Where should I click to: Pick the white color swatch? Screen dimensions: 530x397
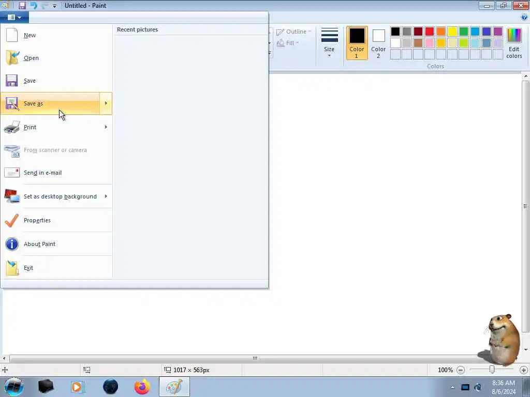(x=395, y=43)
